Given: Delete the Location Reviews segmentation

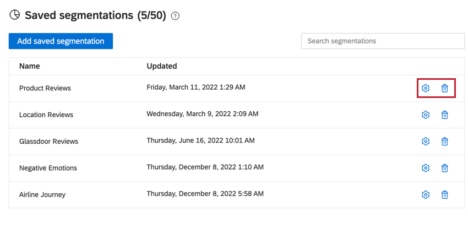Looking at the screenshot, I should (x=445, y=115).
